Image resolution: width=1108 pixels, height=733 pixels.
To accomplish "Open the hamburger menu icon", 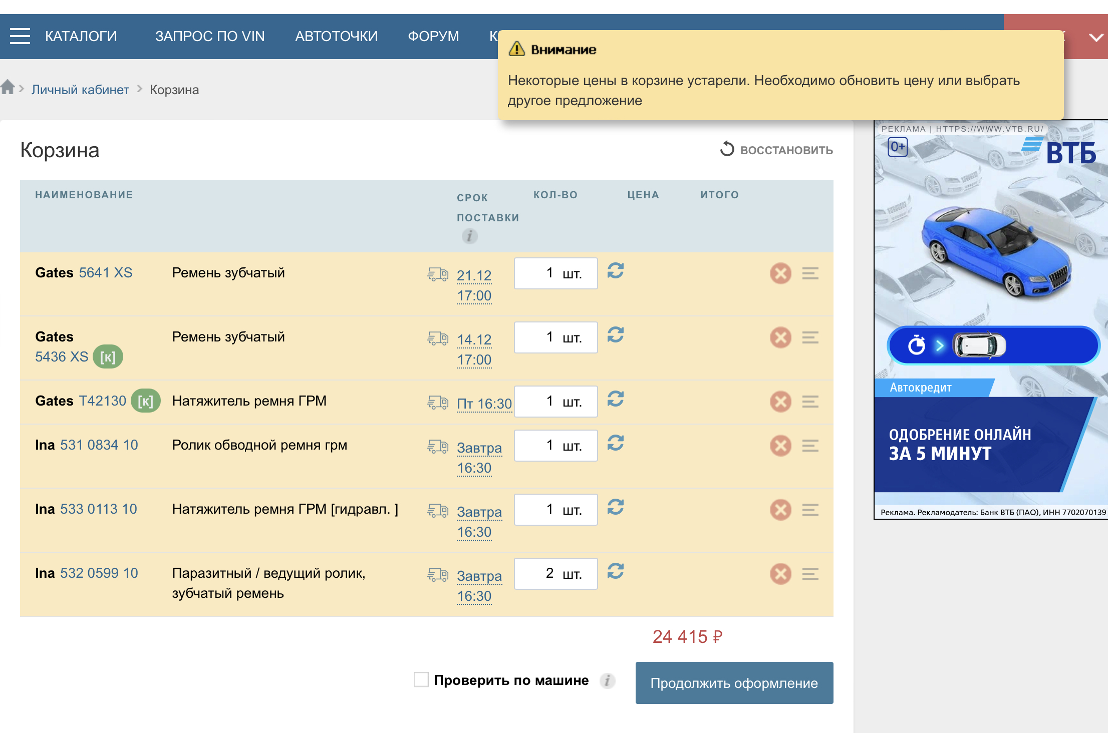I will (x=20, y=36).
